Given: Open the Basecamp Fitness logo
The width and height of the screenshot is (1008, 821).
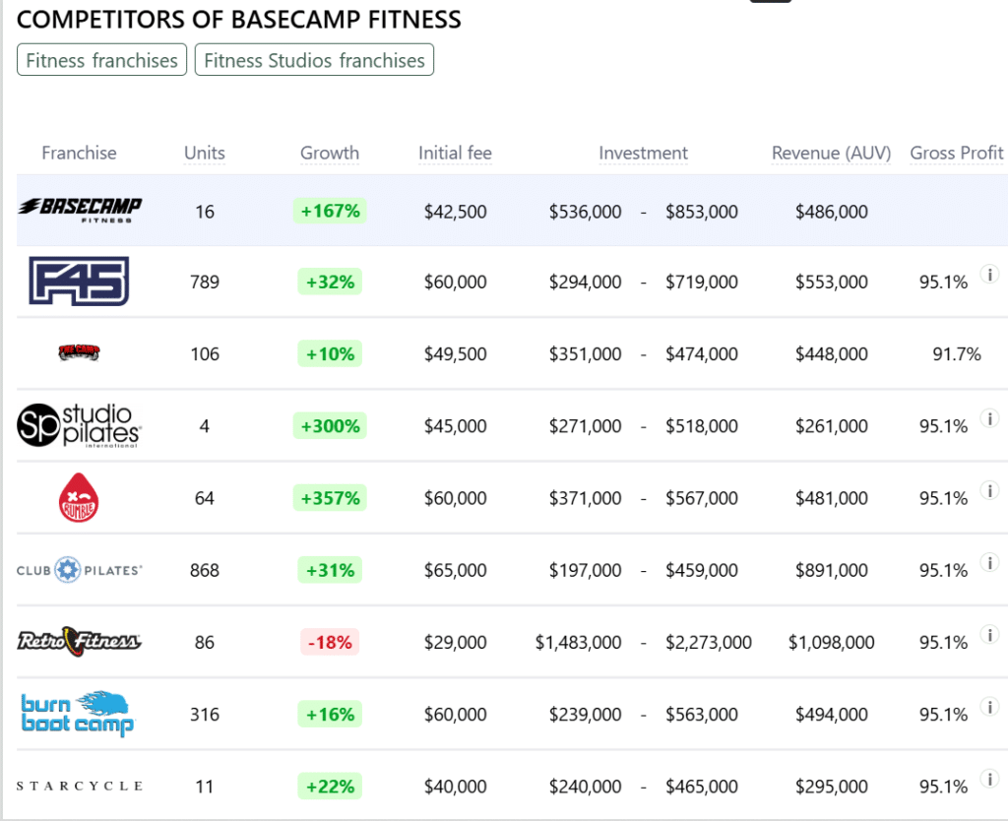Looking at the screenshot, I should pos(80,211).
